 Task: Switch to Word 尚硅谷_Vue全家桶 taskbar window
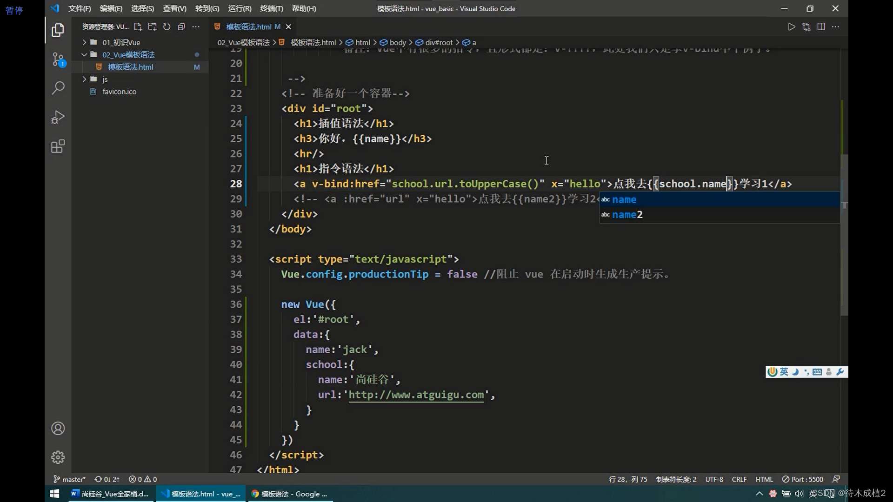coord(110,494)
